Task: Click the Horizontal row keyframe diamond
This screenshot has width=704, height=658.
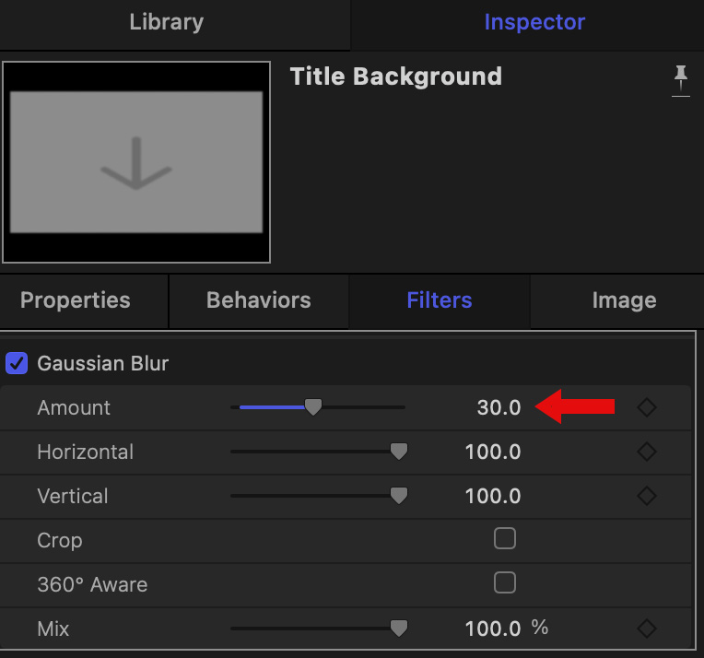Action: [647, 452]
